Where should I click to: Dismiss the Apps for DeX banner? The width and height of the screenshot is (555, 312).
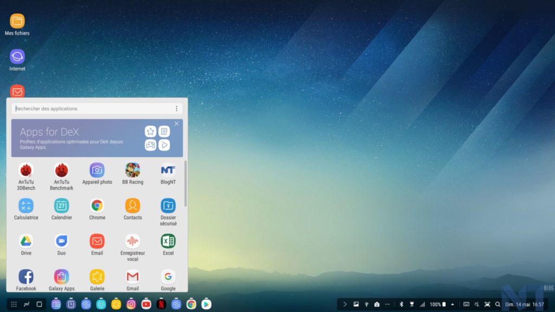tap(176, 123)
